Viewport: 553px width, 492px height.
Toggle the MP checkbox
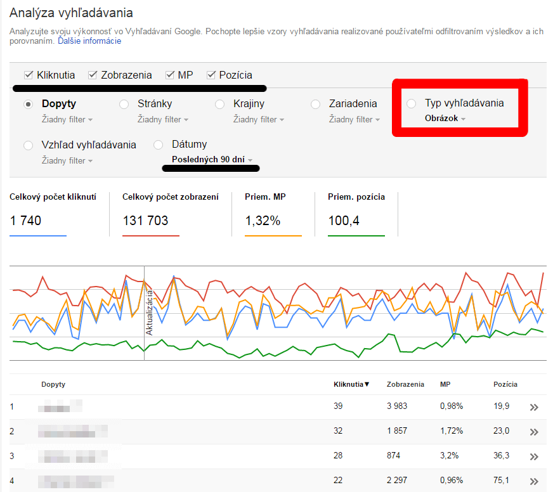tap(170, 75)
